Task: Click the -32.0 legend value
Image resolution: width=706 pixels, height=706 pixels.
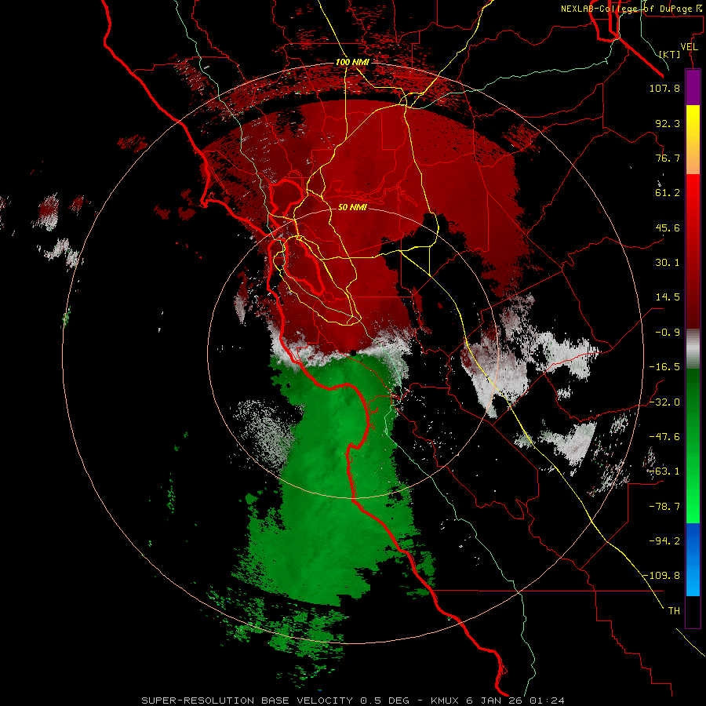Action: (x=664, y=402)
